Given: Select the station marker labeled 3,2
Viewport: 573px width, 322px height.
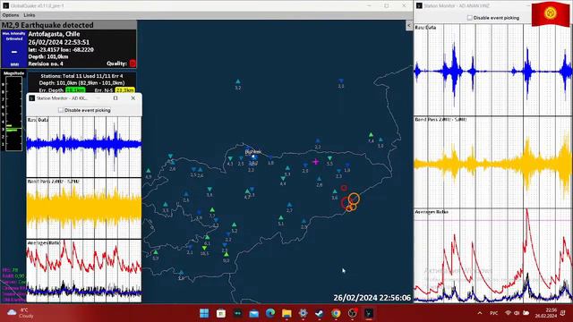Looking at the screenshot, I should pyautogui.click(x=238, y=81).
